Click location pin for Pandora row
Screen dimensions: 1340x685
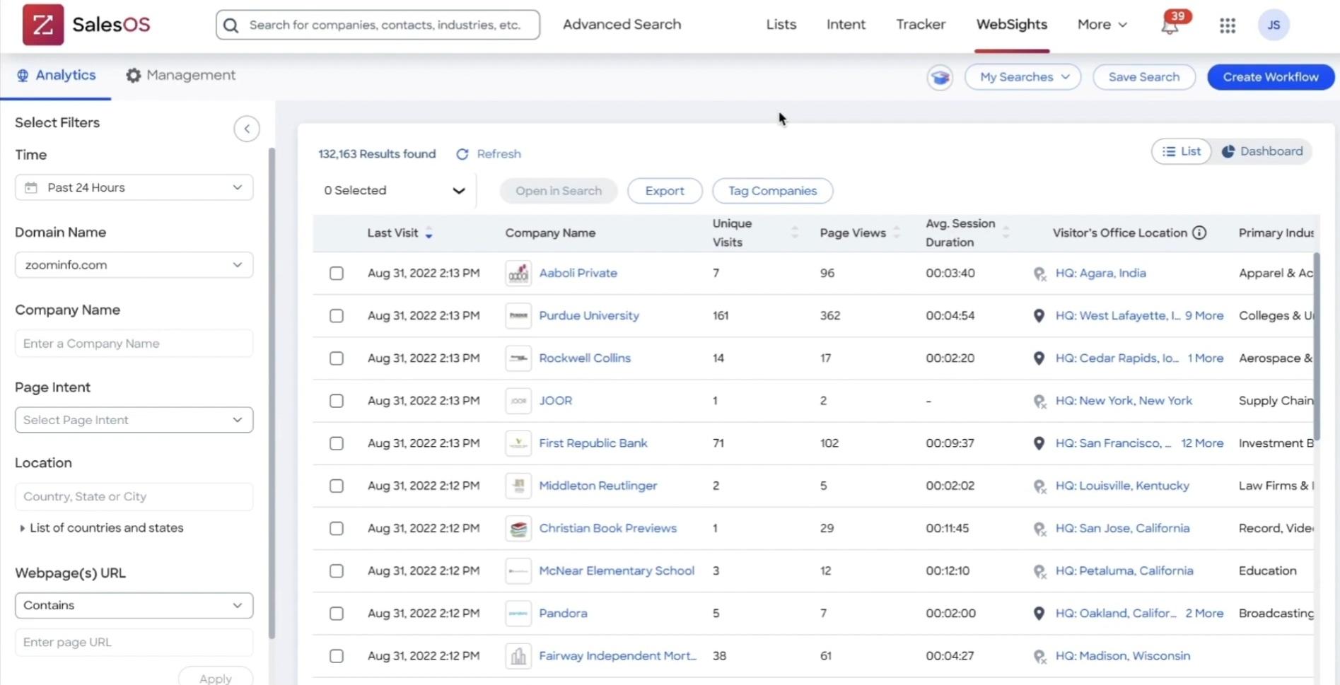(x=1039, y=613)
